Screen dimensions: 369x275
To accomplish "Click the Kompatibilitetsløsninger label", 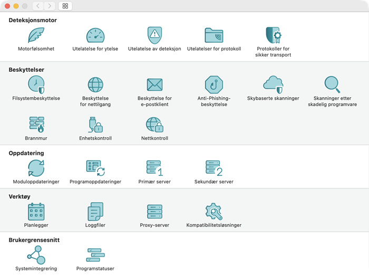I will tap(214, 225).
